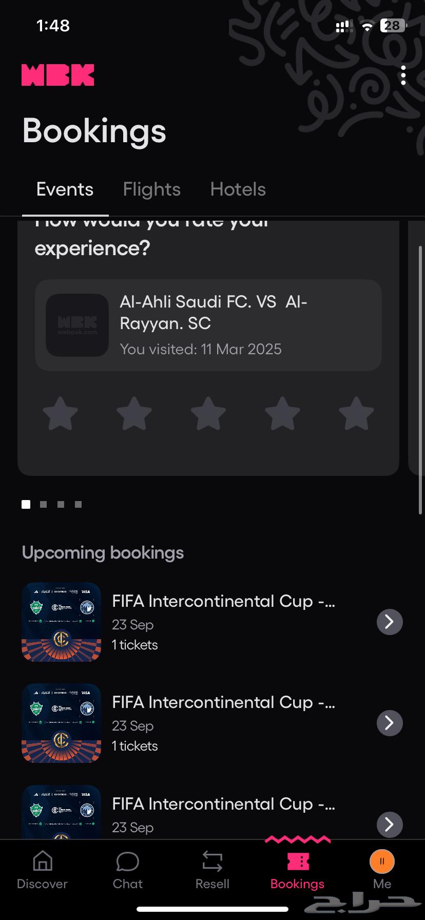The width and height of the screenshot is (425, 920).
Task: Switch to the Hotels tab
Action: click(238, 189)
